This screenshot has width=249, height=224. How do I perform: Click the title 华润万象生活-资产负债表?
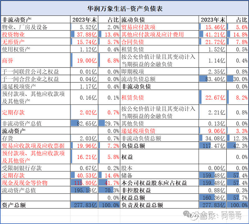125,9
